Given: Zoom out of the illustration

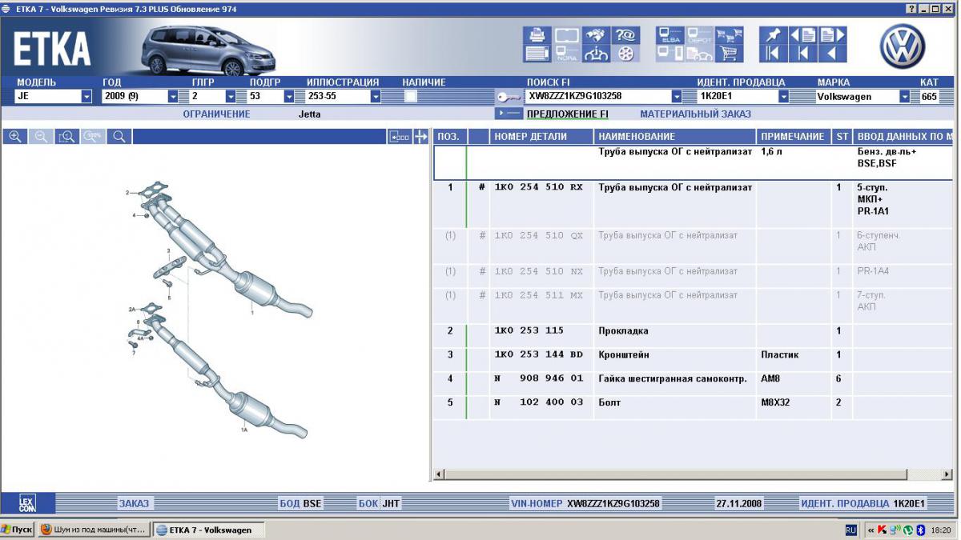Looking at the screenshot, I should click(41, 137).
